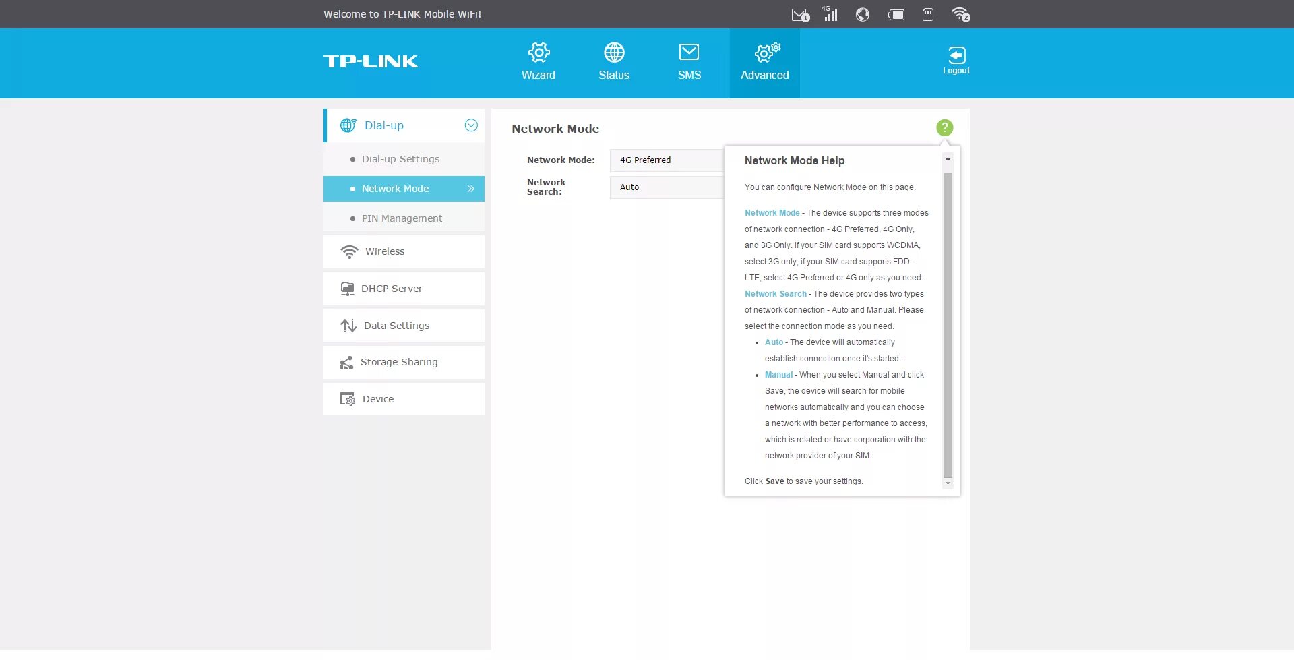This screenshot has height=660, width=1294.
Task: Click the Device gear icon
Action: (x=348, y=399)
